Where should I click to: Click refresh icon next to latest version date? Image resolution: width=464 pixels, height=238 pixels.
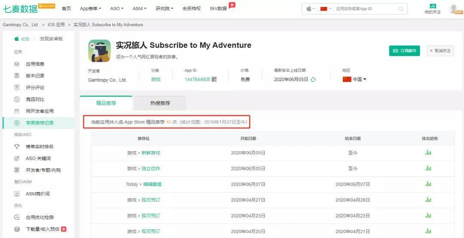[313, 79]
